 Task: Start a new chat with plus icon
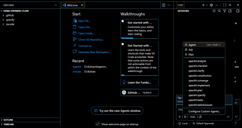pos(203,5)
